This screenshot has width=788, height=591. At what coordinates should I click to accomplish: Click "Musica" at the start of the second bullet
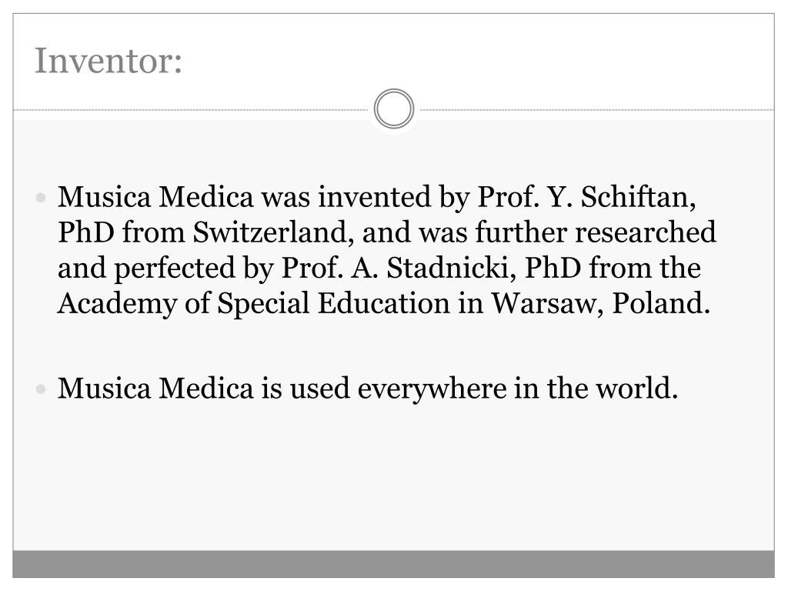click(105, 389)
